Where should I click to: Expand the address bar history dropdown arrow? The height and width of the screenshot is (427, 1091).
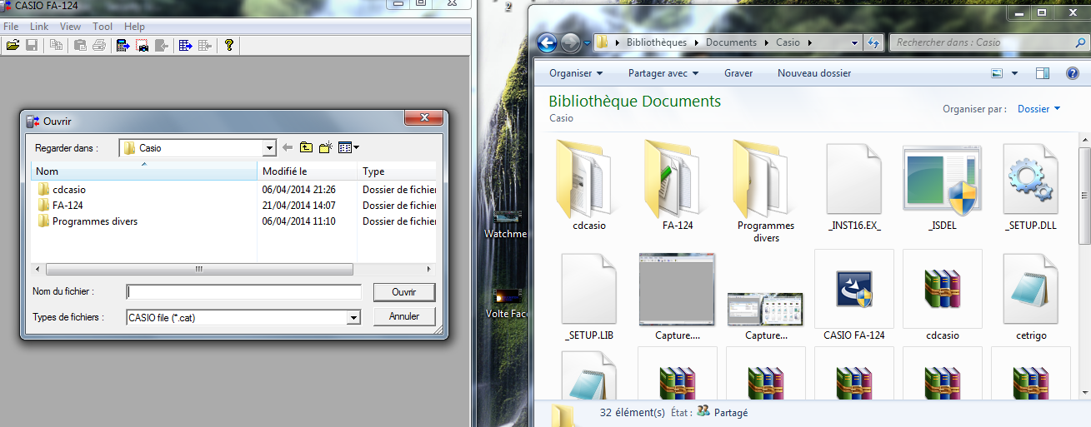click(x=855, y=42)
